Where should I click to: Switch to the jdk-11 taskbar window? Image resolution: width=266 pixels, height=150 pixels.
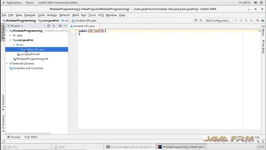(x=26, y=147)
